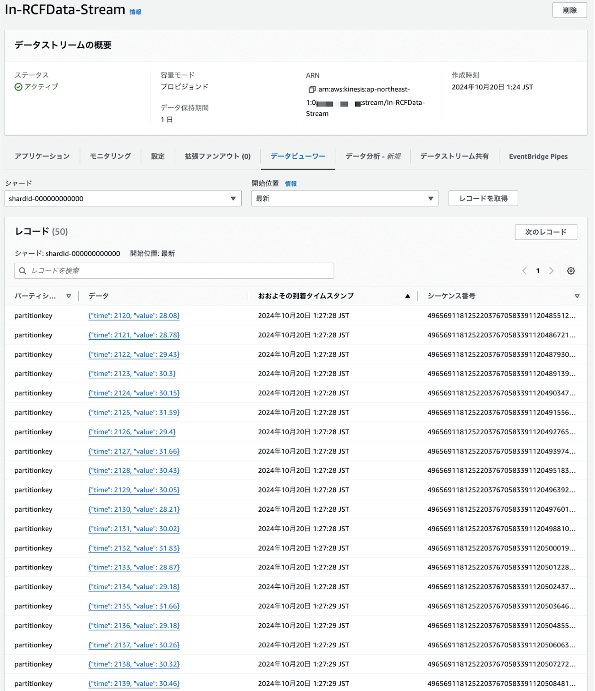Go to next records page arrow
This screenshot has width=595, height=691.
coord(552,271)
